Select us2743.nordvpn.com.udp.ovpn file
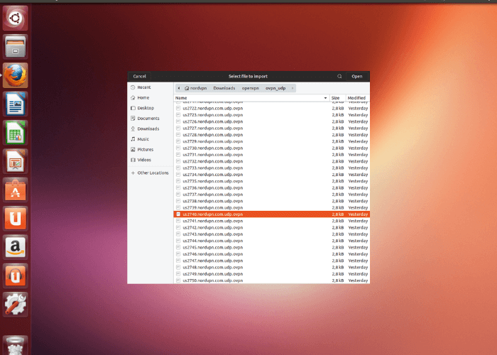The width and height of the screenshot is (497, 355). [x=272, y=234]
